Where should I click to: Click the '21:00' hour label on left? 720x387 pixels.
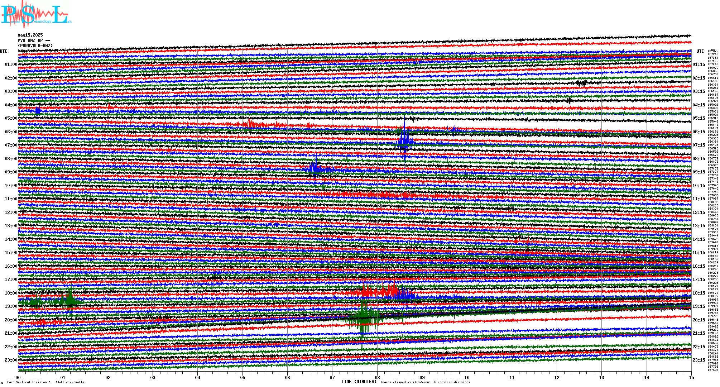pyautogui.click(x=11, y=333)
